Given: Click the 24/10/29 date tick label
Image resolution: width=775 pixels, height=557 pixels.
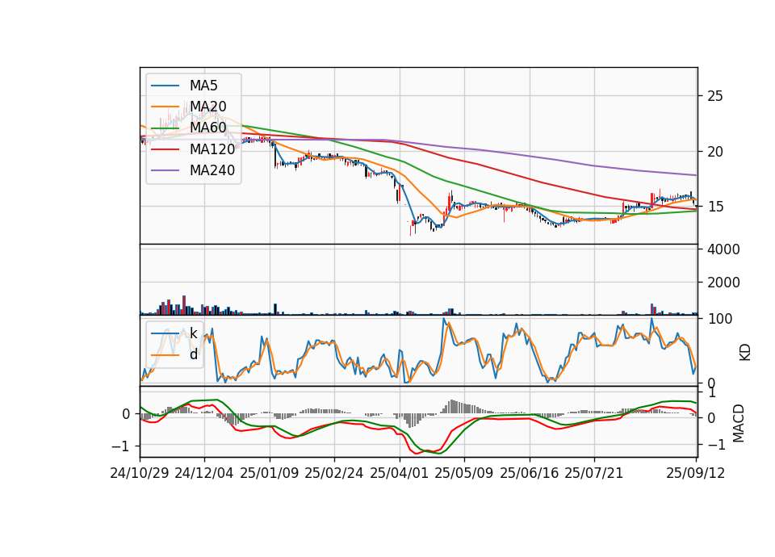Looking at the screenshot, I should (x=140, y=473).
